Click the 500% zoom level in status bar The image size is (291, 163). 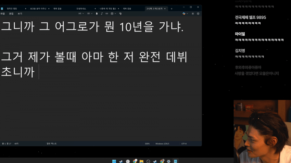[x=147, y=143]
